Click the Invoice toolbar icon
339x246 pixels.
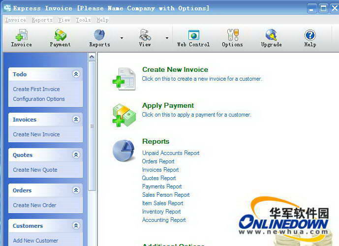pyautogui.click(x=22, y=35)
